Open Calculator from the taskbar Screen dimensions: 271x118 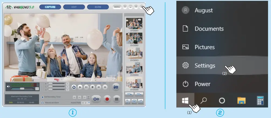[260, 100]
